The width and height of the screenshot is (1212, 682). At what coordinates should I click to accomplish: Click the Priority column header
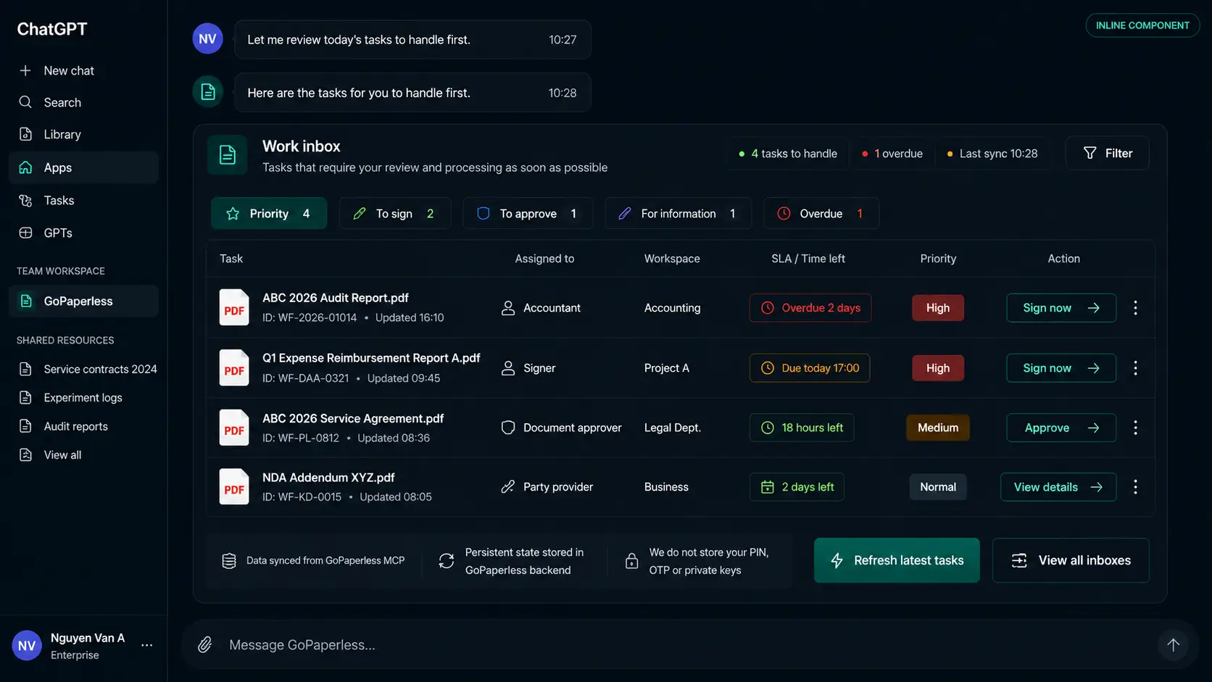[938, 258]
